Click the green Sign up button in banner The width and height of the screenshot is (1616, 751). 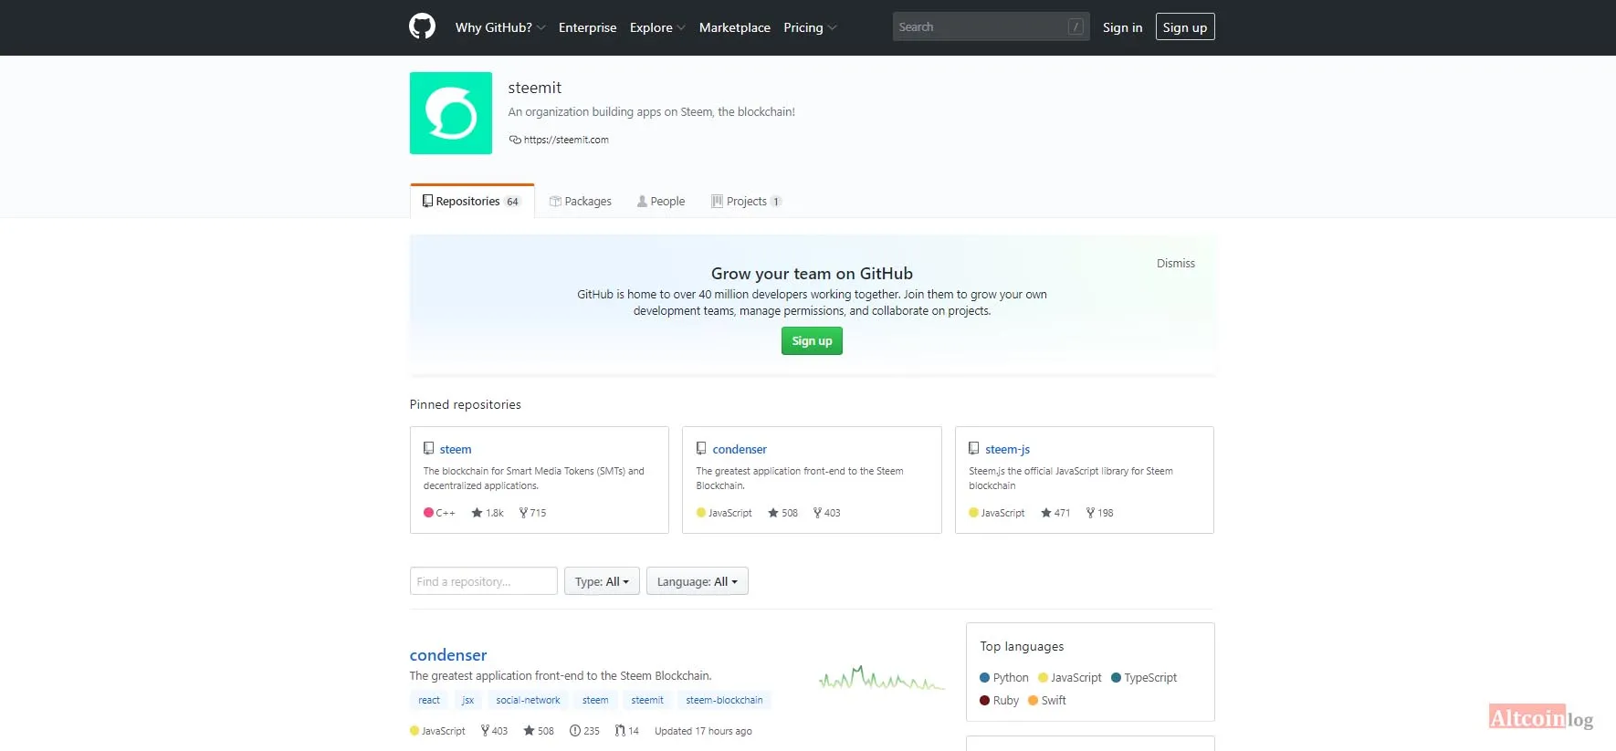[x=812, y=341]
